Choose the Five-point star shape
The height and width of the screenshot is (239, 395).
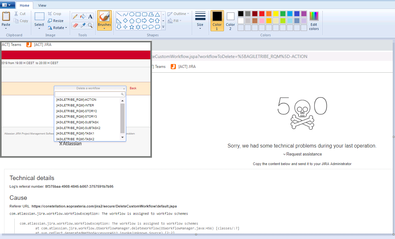click(x=132, y=27)
